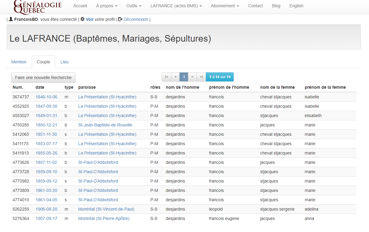Open record dated 1906-08-20
The height and width of the screenshot is (232, 369).
[x=46, y=209]
